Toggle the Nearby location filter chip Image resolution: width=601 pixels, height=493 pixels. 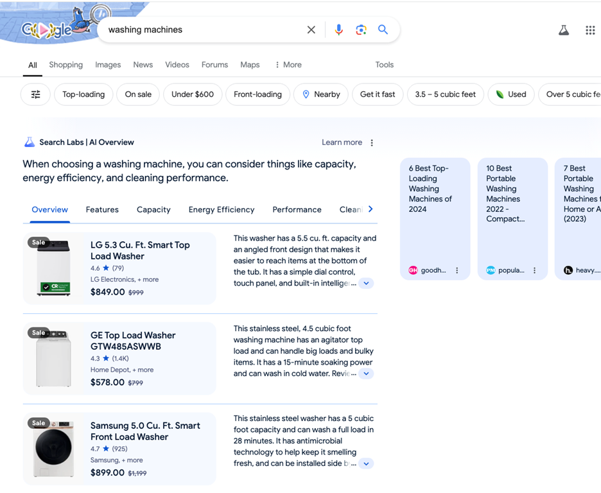pos(321,94)
